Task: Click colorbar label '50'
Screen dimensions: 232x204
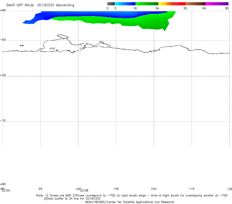Action: (185, 8)
